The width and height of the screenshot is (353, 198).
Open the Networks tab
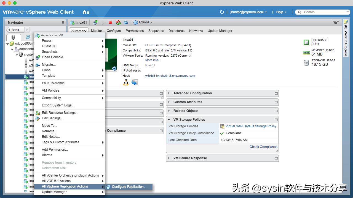[x=196, y=31]
